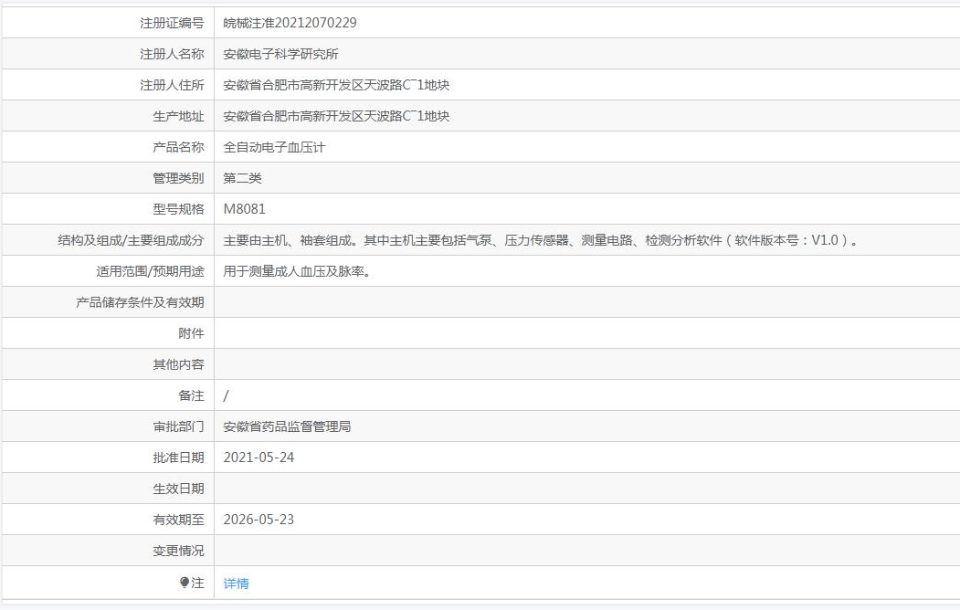Click the 注册人住所 label
This screenshot has width=960, height=610.
click(172, 85)
